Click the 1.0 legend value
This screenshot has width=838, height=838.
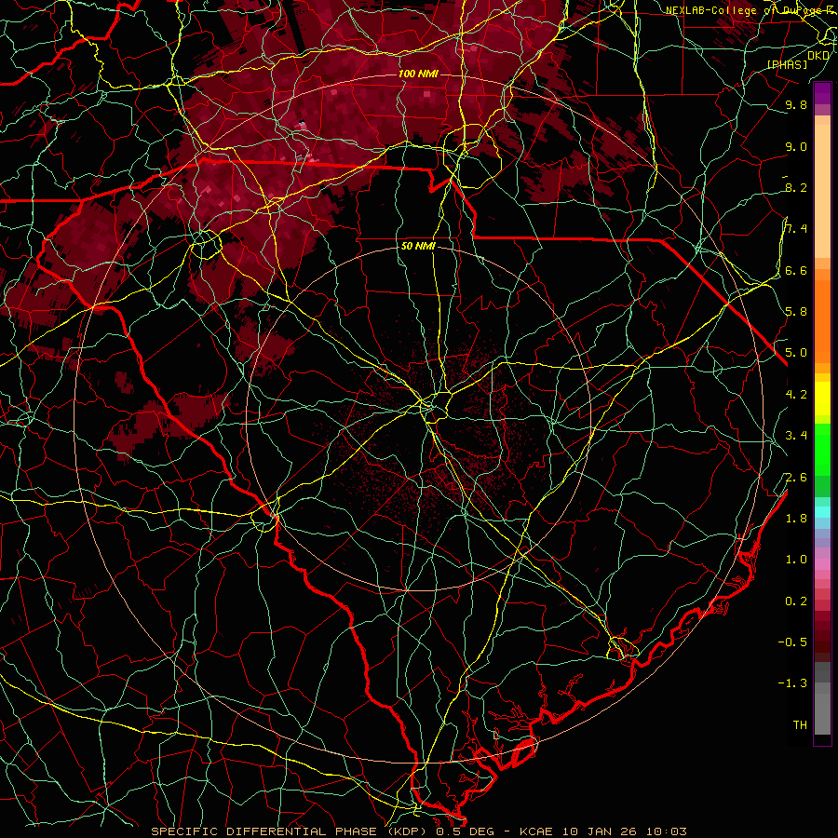coord(796,560)
